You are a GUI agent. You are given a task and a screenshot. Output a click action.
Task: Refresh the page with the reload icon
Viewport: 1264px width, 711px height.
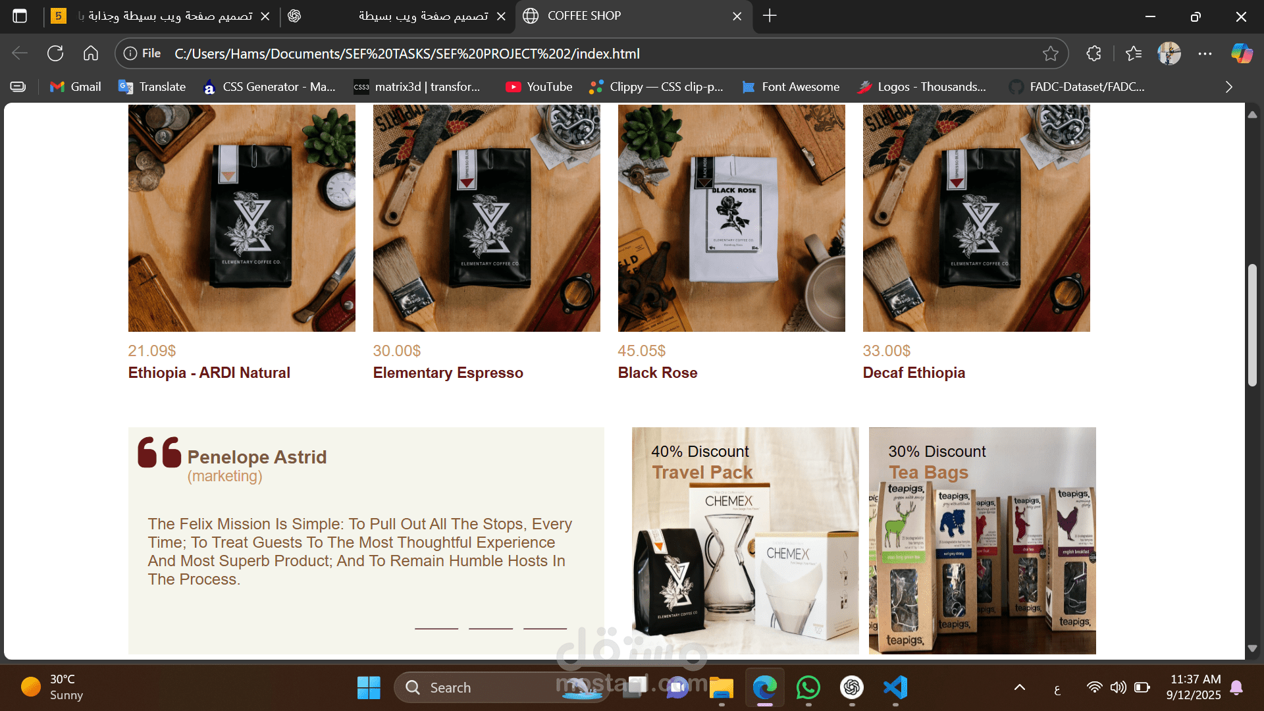tap(55, 53)
